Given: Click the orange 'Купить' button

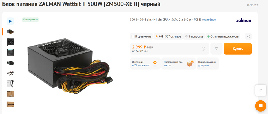Looking at the screenshot, I should [238, 49].
